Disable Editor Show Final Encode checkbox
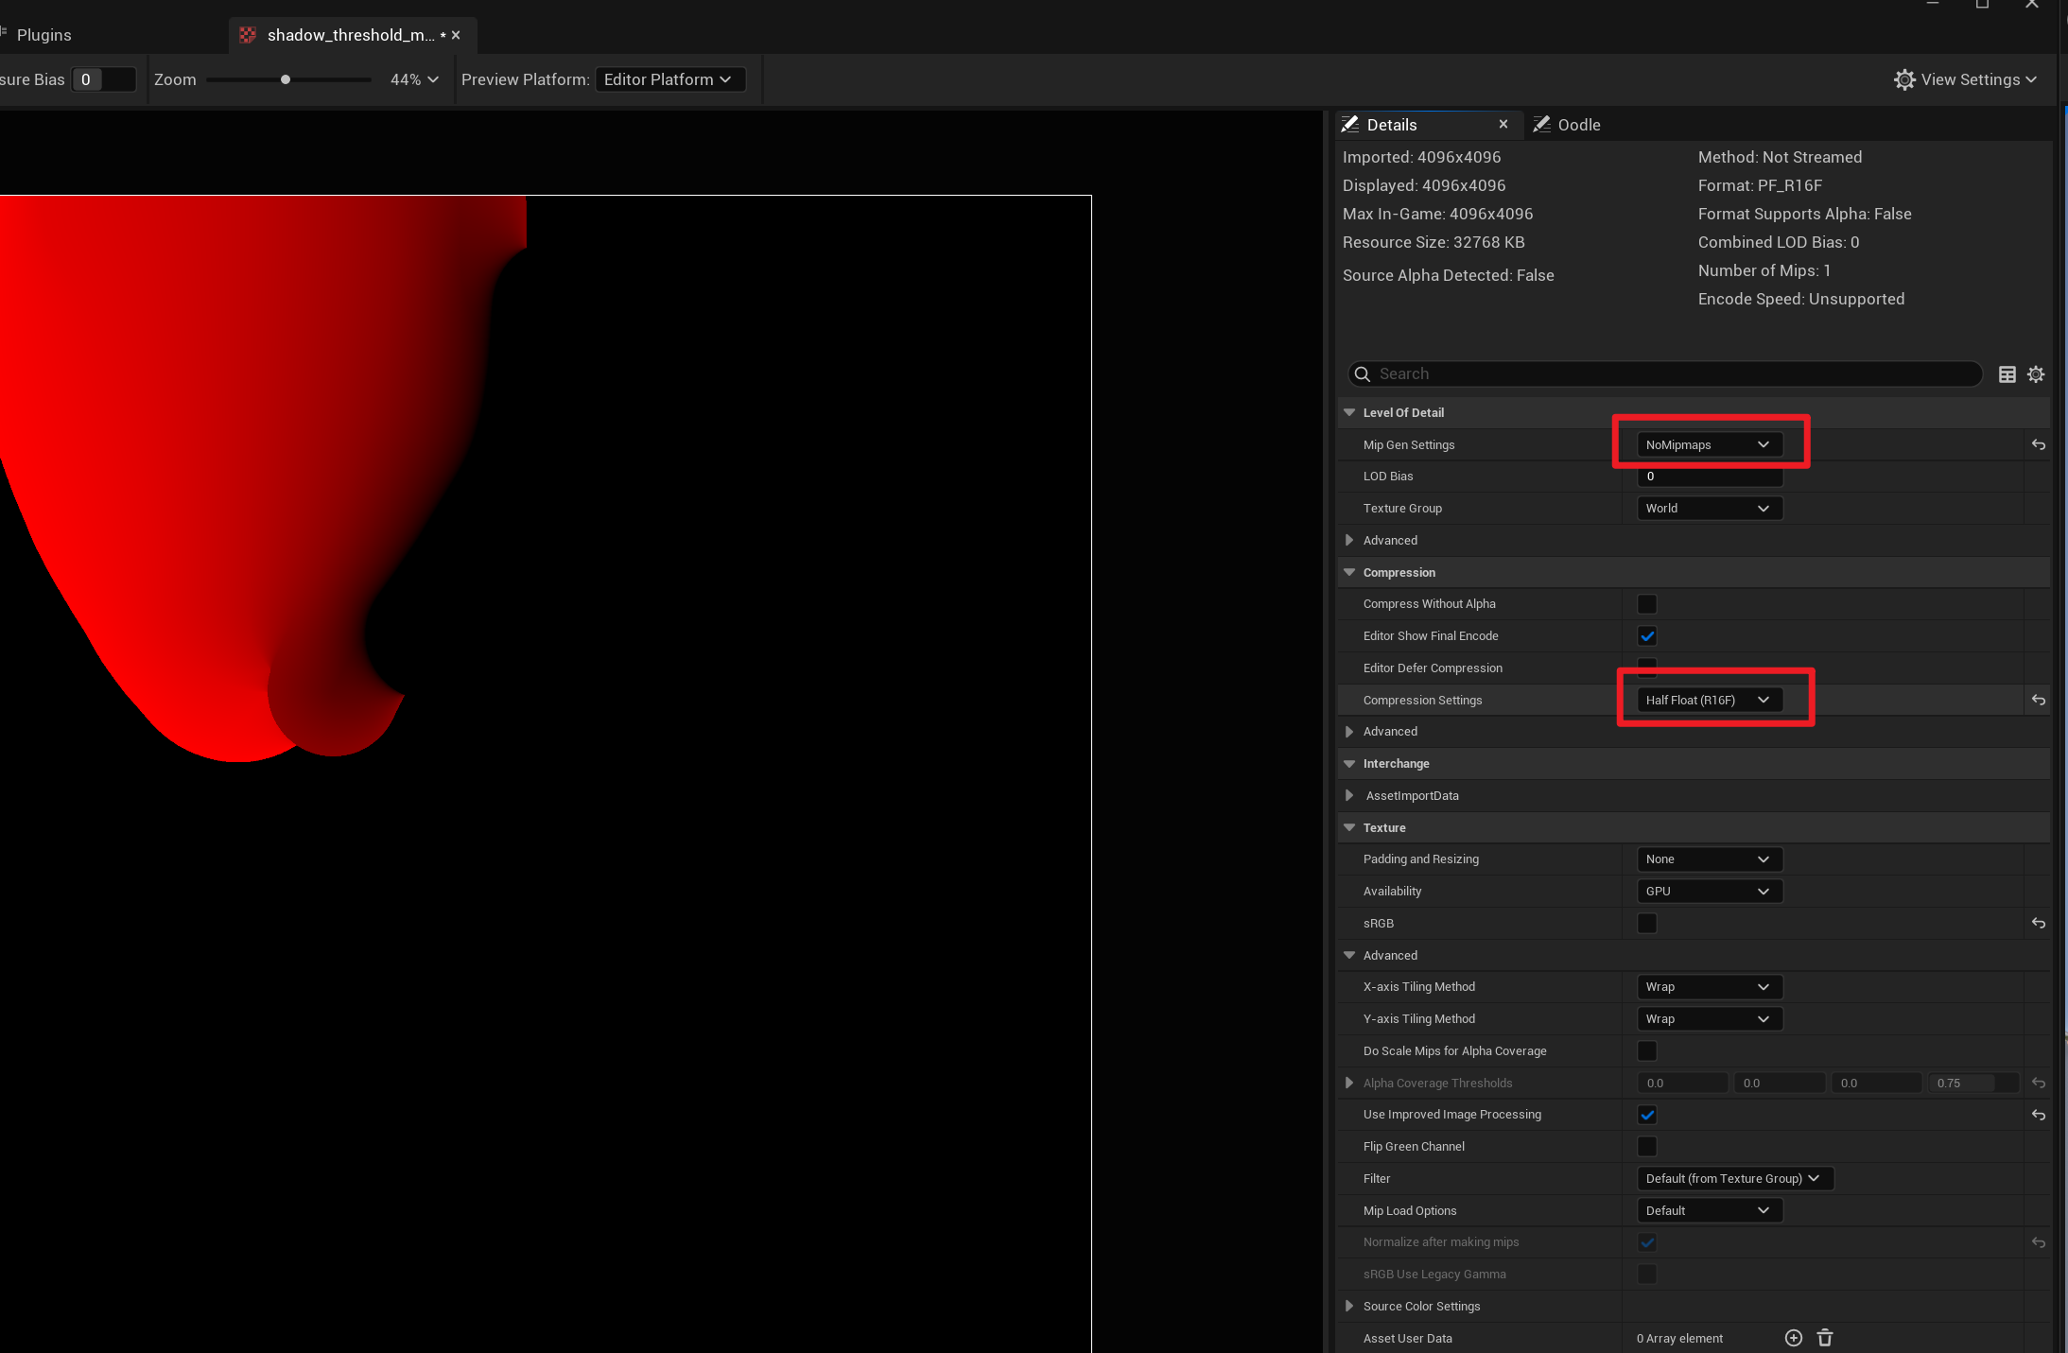The image size is (2068, 1353). [x=1647, y=636]
